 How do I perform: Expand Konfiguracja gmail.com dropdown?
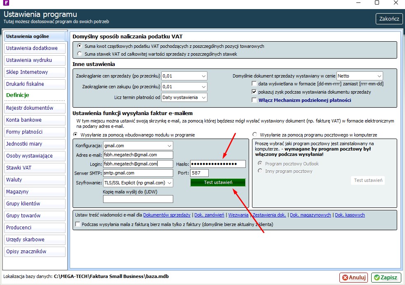click(x=170, y=146)
